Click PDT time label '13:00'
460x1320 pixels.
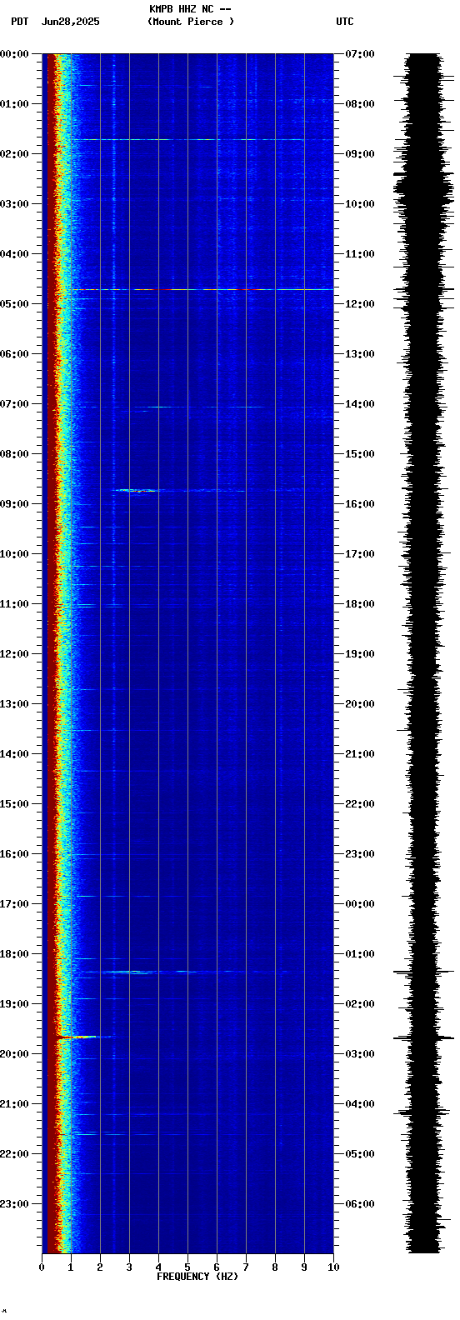(14, 704)
